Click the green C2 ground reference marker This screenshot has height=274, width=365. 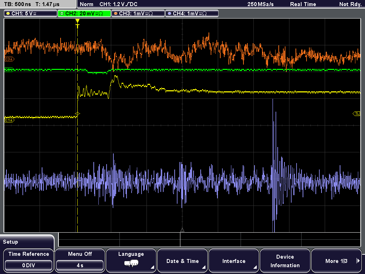click(x=9, y=70)
